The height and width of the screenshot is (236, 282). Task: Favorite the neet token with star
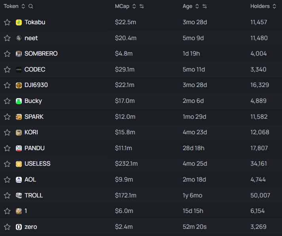[7, 38]
